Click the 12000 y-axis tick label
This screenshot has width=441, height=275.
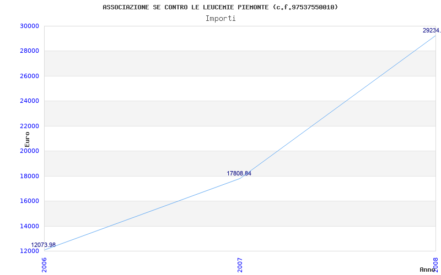click(x=29, y=251)
